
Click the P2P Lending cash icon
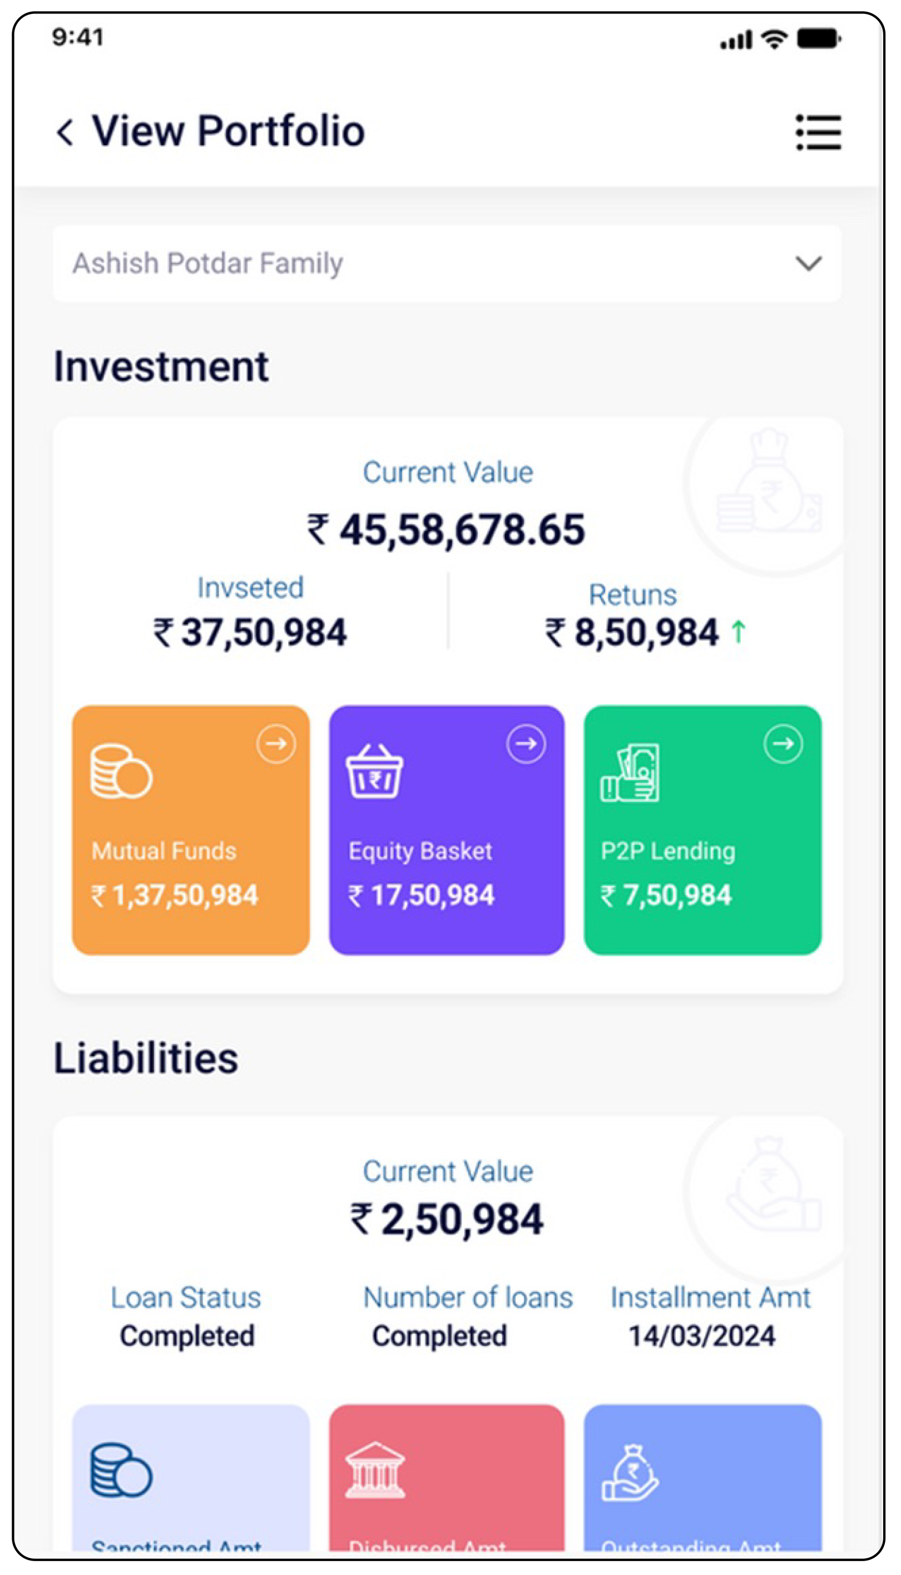pyautogui.click(x=630, y=772)
